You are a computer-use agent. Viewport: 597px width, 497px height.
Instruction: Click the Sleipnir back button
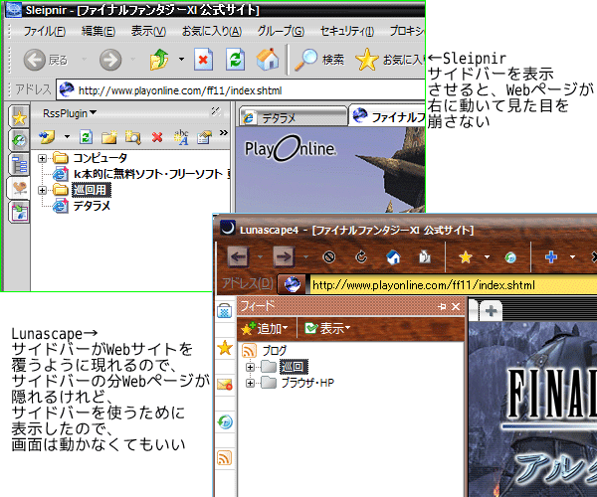pyautogui.click(x=45, y=60)
